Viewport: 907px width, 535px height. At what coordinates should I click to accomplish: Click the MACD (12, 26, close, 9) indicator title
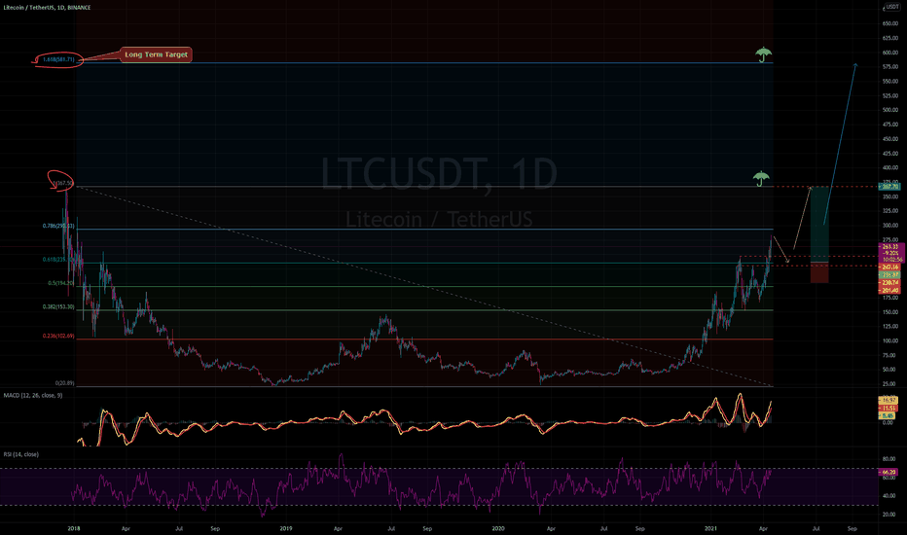tap(33, 396)
